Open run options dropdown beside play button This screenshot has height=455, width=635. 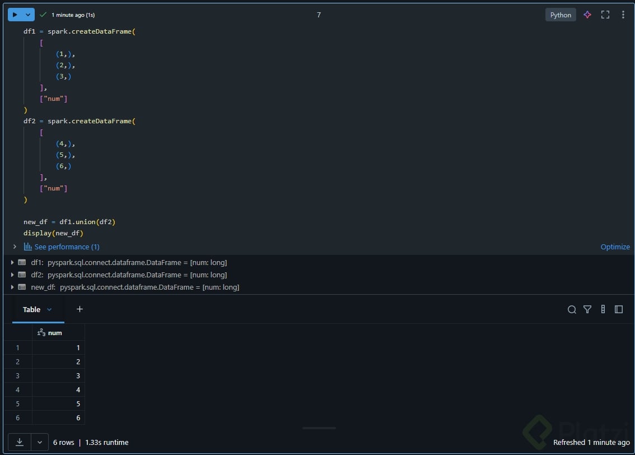(x=28, y=15)
